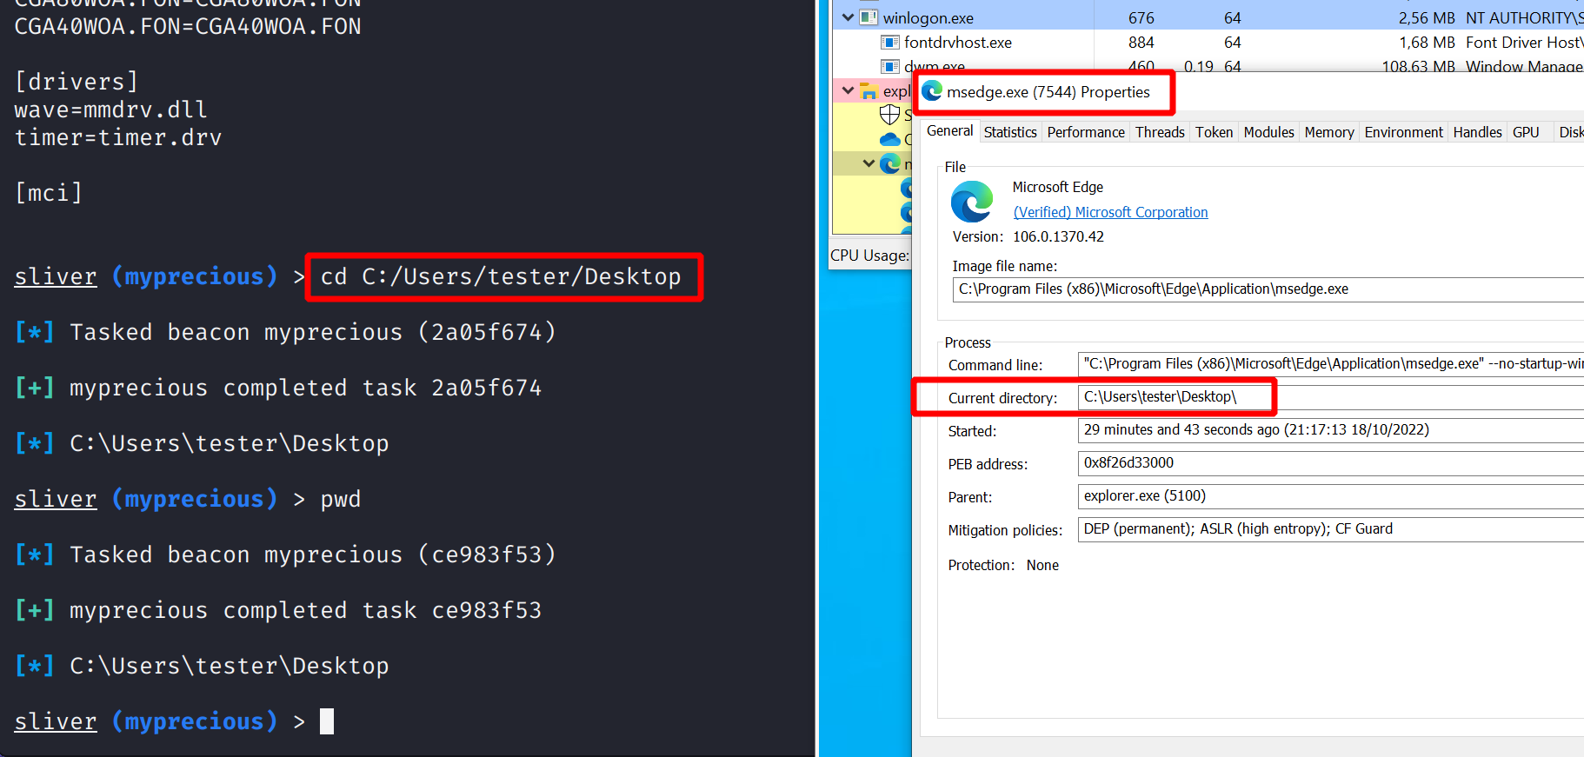
Task: Click the OneDrive cloud process icon
Action: pos(889,139)
